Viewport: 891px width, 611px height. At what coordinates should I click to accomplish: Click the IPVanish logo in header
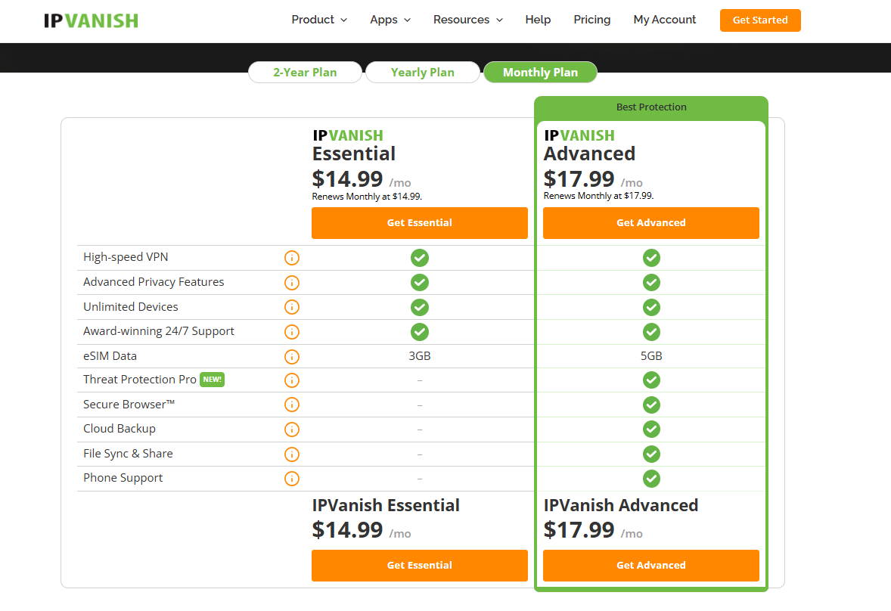91,21
